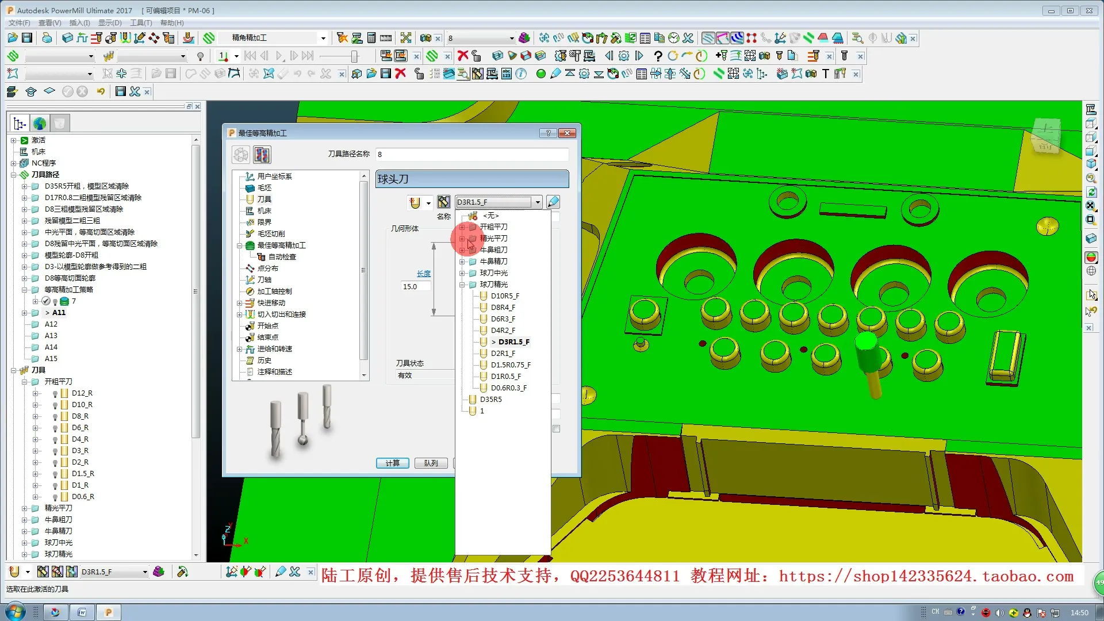Image resolution: width=1104 pixels, height=621 pixels.
Task: Tick the small checkbox at dialog's right edge
Action: click(556, 429)
